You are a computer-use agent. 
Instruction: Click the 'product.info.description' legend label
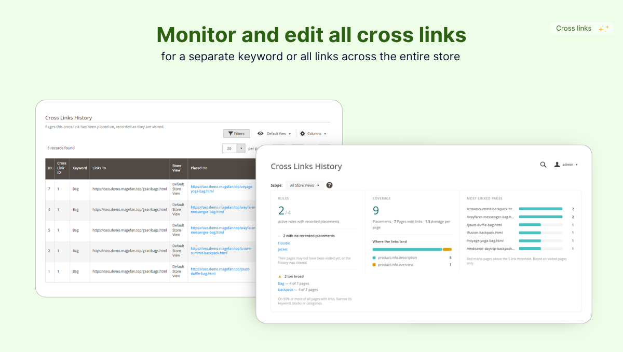(397, 258)
